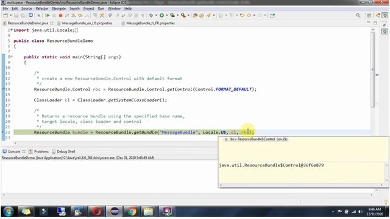Open the Back history dropdown arrow
Viewport: 390px width, 219px height.
(254, 15)
